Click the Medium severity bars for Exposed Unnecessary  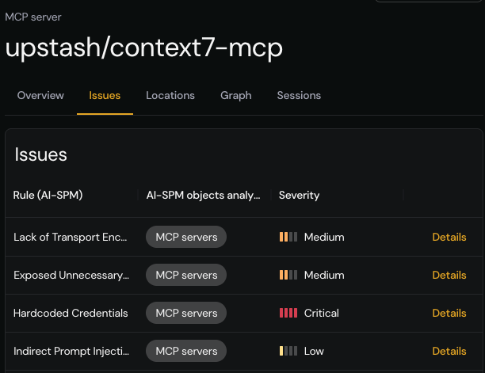(288, 275)
